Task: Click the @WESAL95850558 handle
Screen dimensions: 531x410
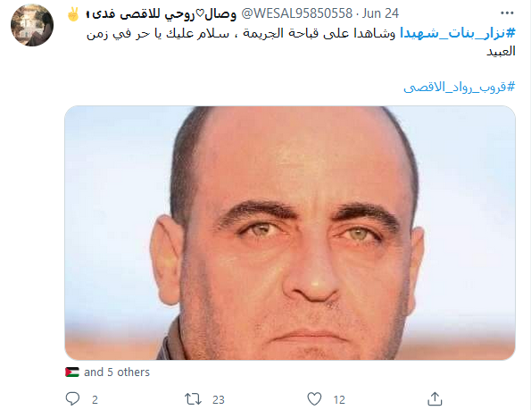Action: [296, 13]
